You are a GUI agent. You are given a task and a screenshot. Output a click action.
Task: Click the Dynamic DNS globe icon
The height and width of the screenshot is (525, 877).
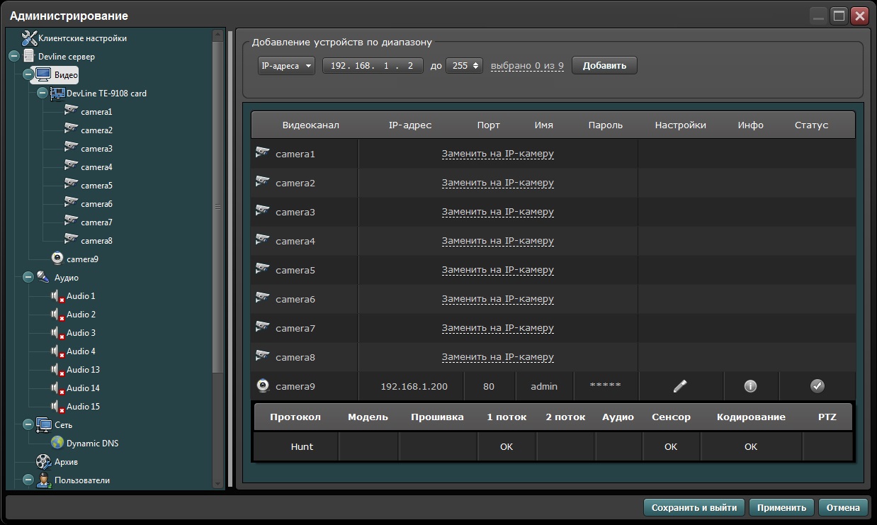click(57, 444)
